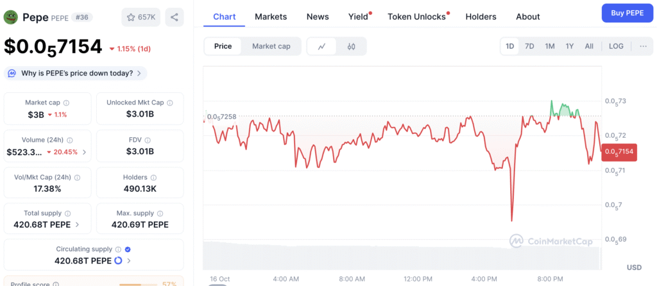This screenshot has width=657, height=286.
Task: Click the share icon button
Action: pyautogui.click(x=174, y=17)
